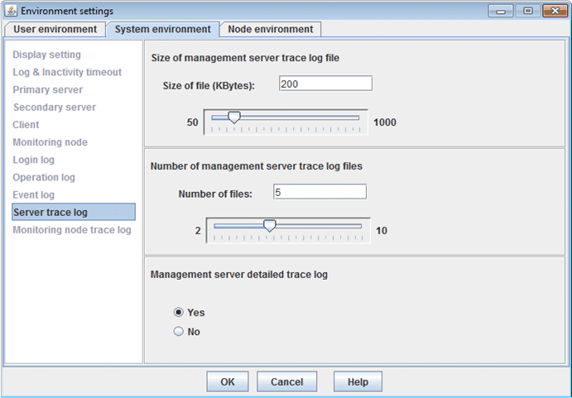
Task: Select Primary server item
Action: click(x=48, y=89)
